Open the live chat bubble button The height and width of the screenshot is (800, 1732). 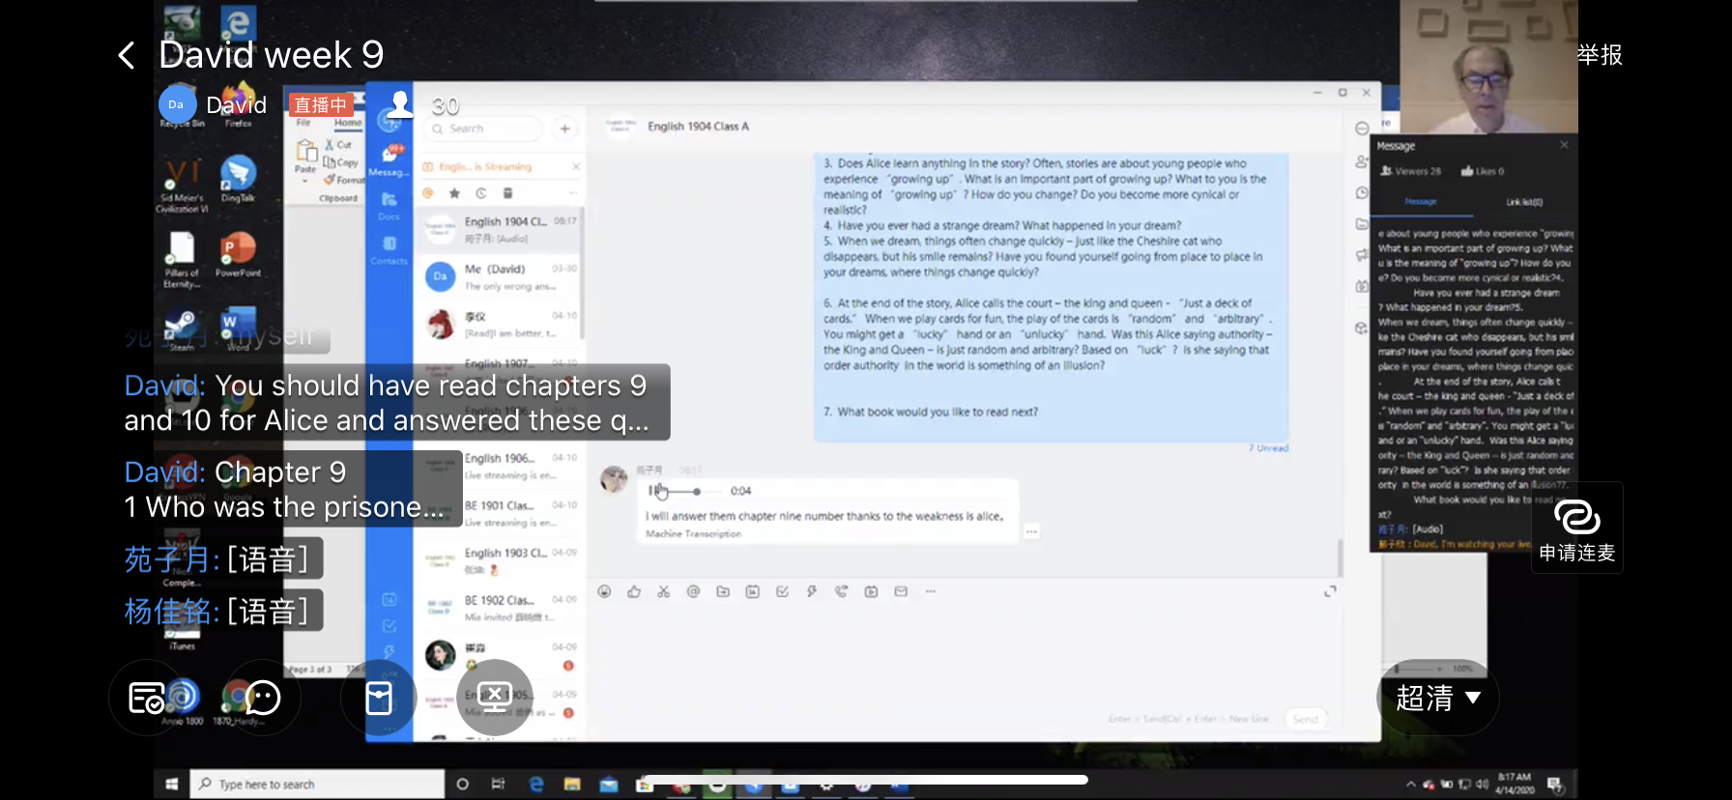tap(262, 698)
